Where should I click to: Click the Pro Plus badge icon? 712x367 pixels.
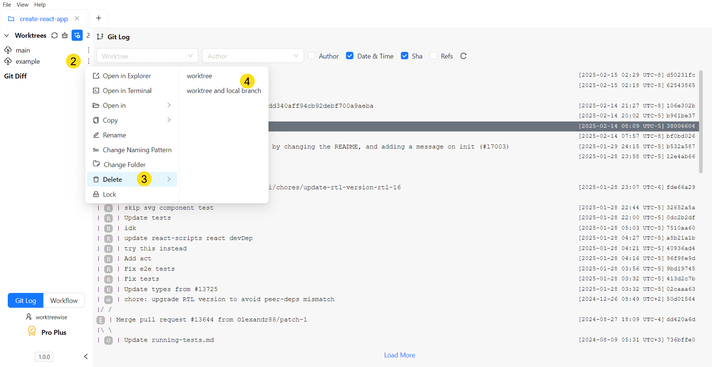pyautogui.click(x=32, y=331)
